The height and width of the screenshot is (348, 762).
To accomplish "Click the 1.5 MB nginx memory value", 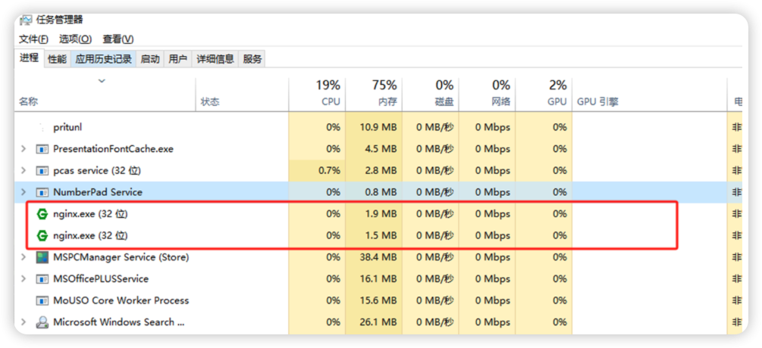I will [x=381, y=236].
